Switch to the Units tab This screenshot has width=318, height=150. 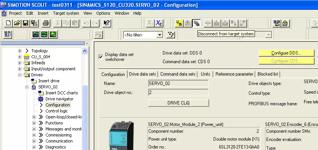click(205, 74)
